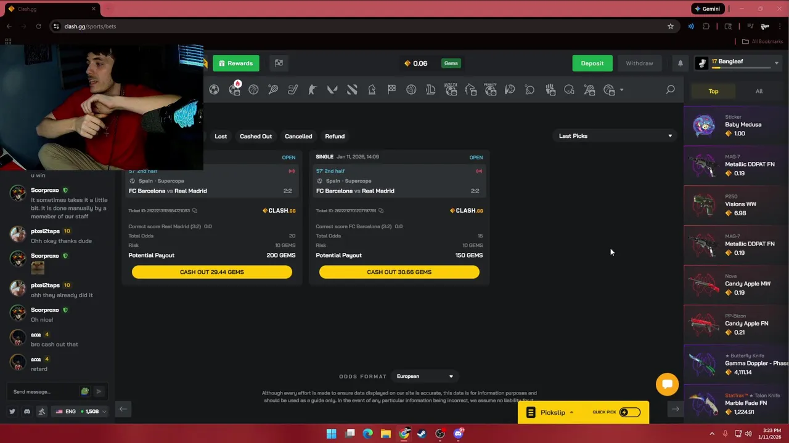Open the European odds format dropdown
Screen dimensions: 789x443
point(425,377)
